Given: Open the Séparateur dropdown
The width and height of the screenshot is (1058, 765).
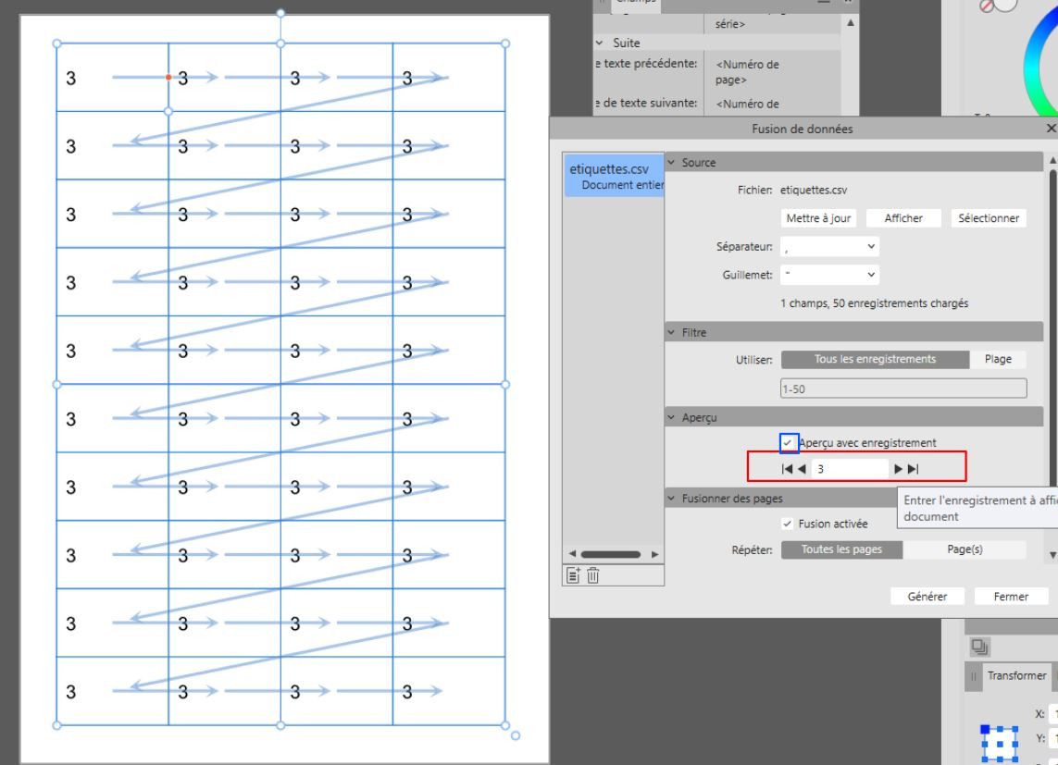Looking at the screenshot, I should 829,247.
